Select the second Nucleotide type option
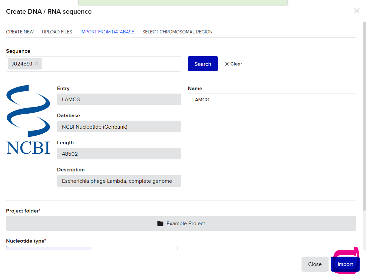Viewport: 366px width, 275px height. click(x=135, y=248)
